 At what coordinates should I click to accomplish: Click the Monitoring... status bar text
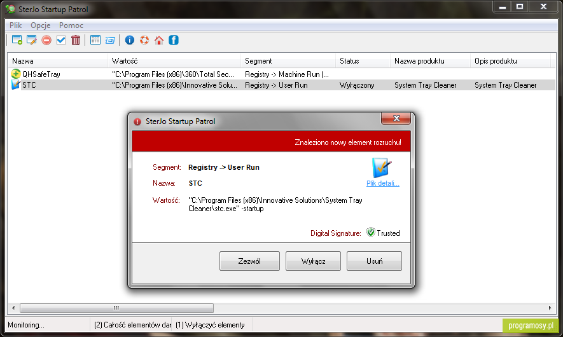[26, 325]
